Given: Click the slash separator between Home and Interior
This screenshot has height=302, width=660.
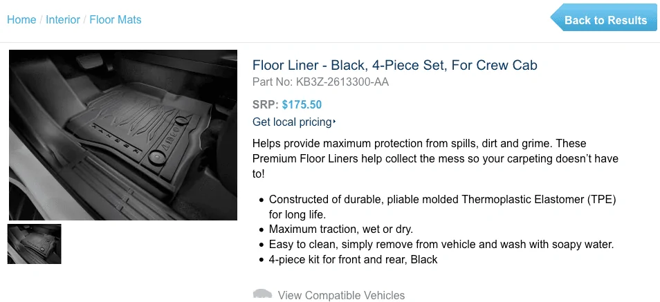Looking at the screenshot, I should click(41, 20).
